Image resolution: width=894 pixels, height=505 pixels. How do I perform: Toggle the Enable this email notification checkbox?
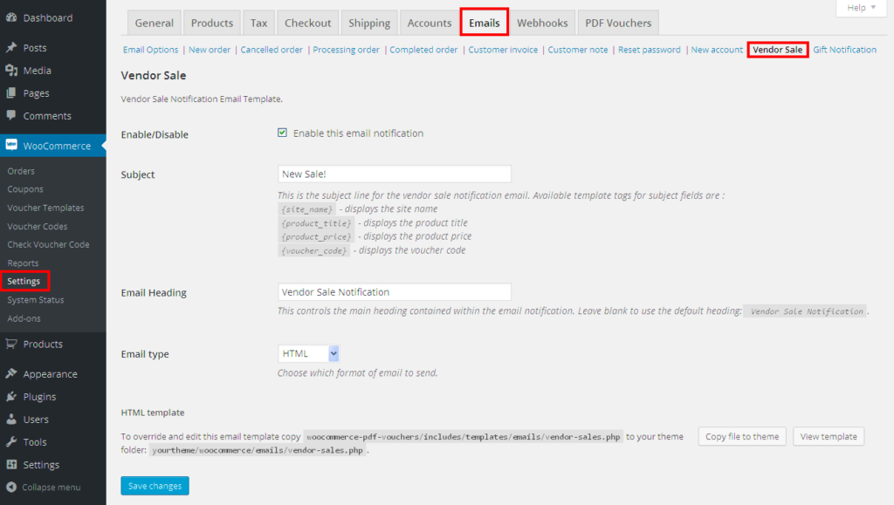click(282, 133)
